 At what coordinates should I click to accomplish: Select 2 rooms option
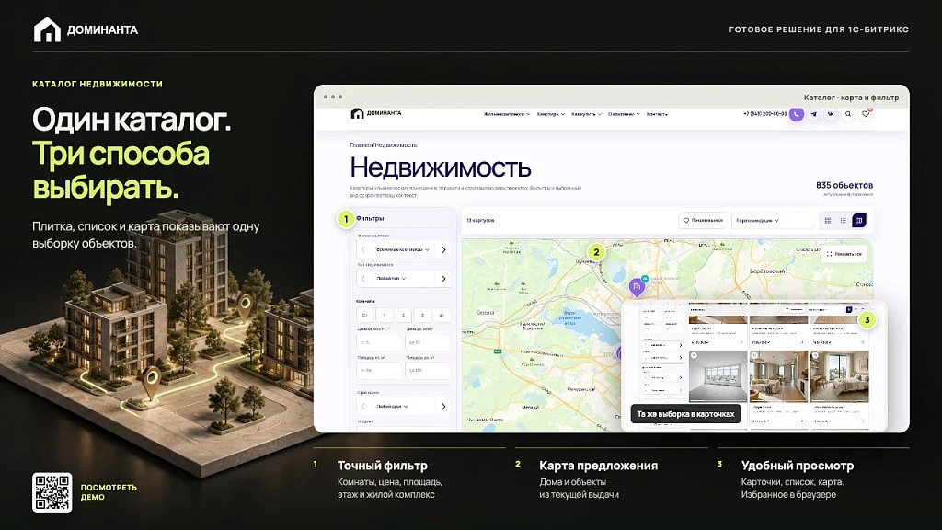[x=403, y=315]
